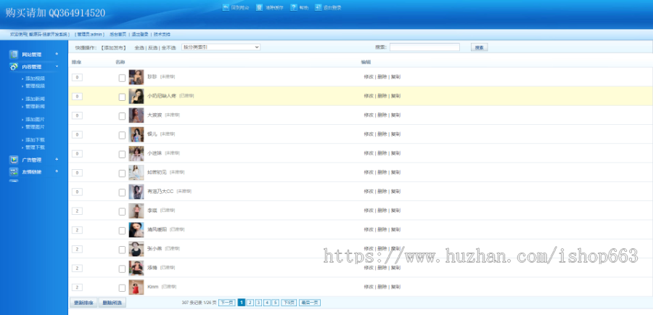Click the 反选 invert selection link
653x315 pixels.
pyautogui.click(x=152, y=47)
